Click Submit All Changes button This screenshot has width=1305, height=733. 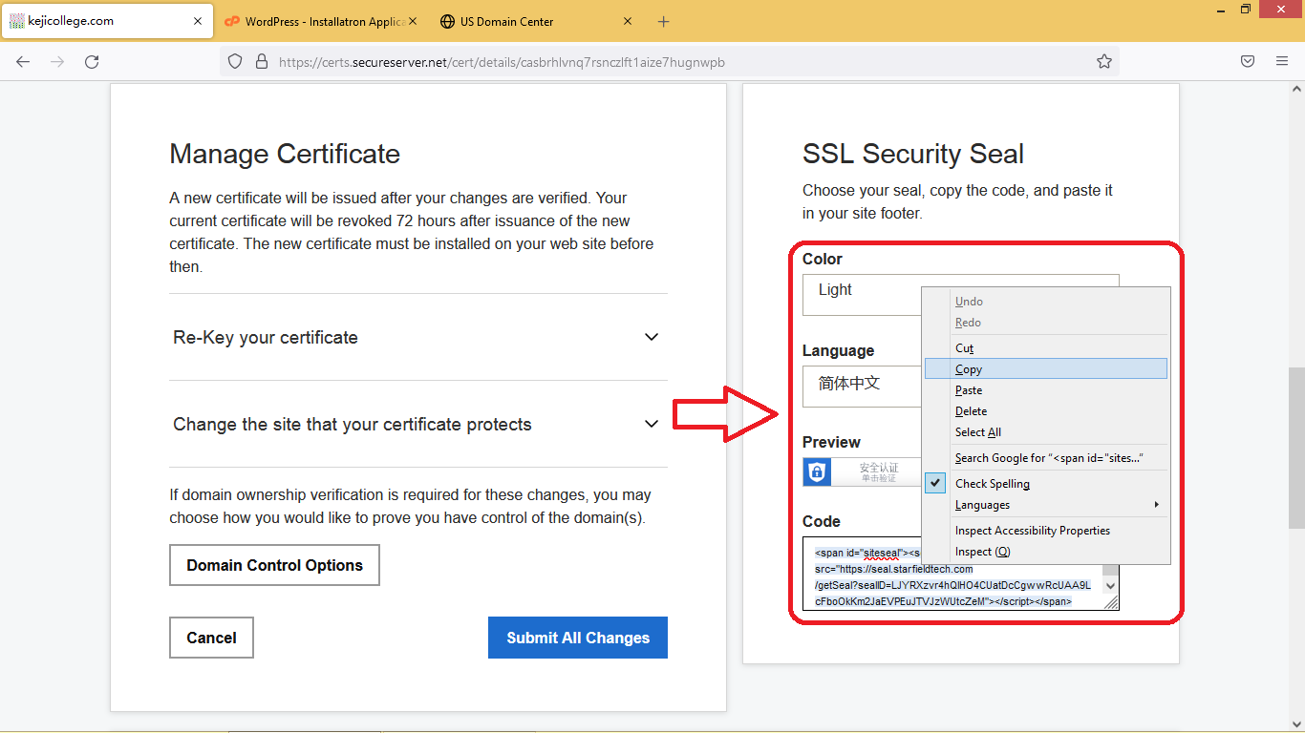[x=578, y=638]
